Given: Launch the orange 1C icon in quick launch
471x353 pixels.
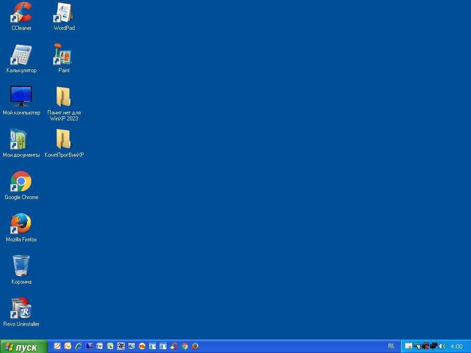Looking at the screenshot, I should click(142, 346).
